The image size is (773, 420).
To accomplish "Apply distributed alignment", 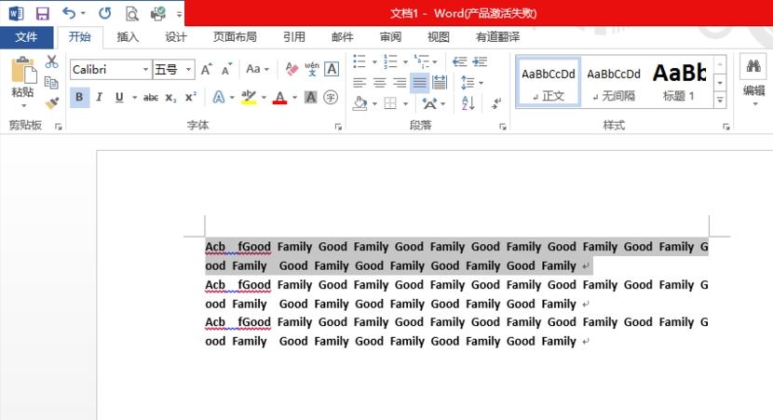I will tap(440, 82).
